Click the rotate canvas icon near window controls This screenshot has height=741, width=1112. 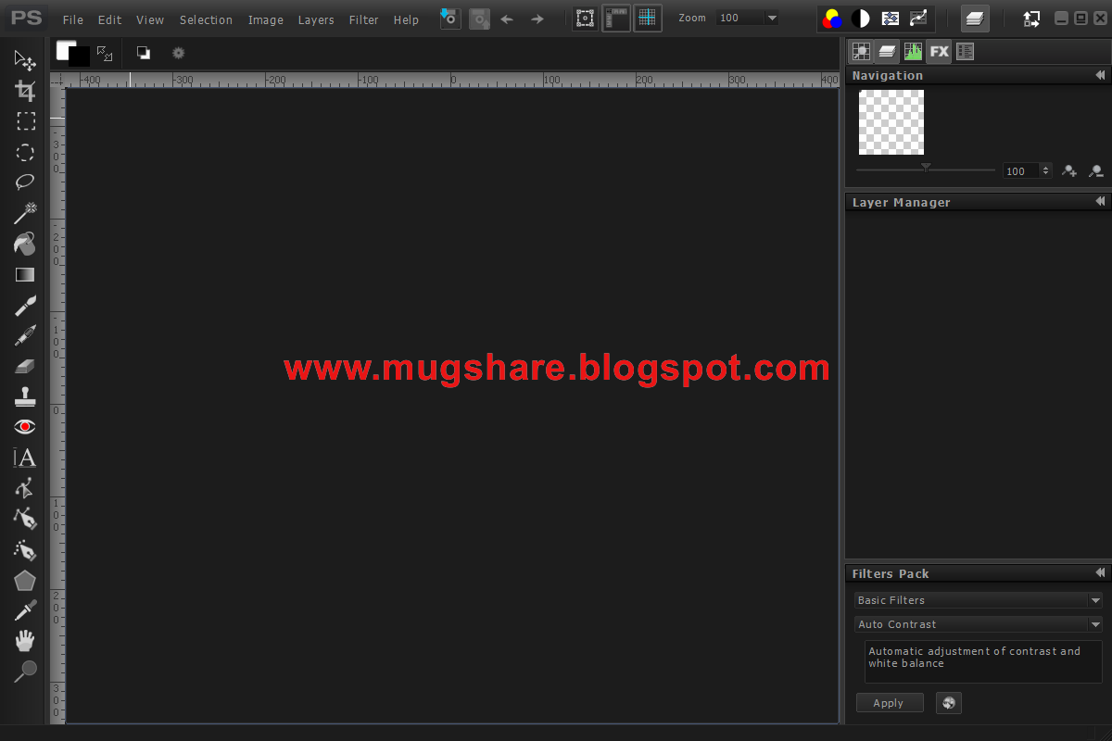(1031, 19)
